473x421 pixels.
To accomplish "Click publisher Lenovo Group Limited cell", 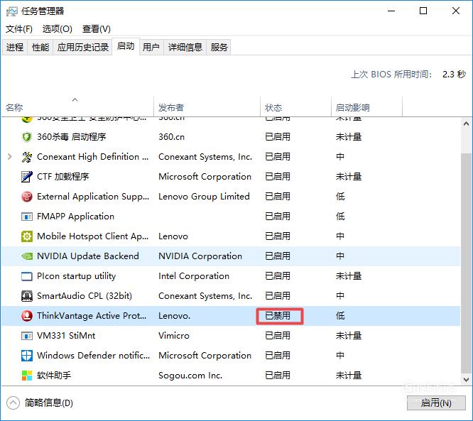I will (x=204, y=197).
